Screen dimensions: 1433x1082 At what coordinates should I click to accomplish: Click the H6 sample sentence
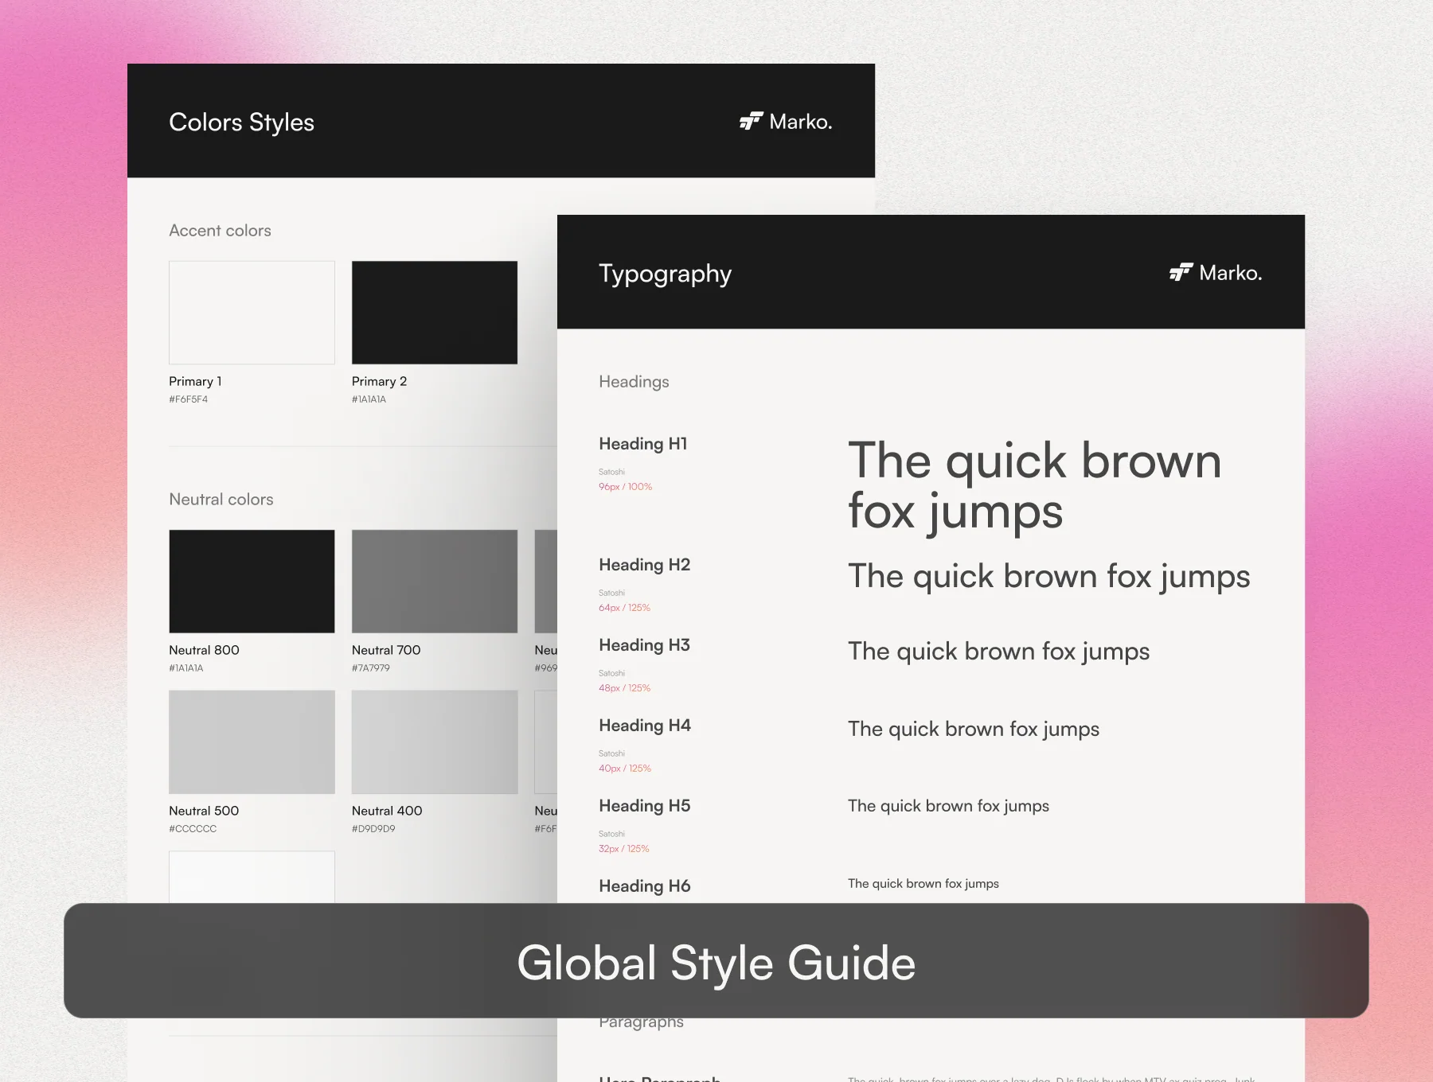click(x=923, y=884)
